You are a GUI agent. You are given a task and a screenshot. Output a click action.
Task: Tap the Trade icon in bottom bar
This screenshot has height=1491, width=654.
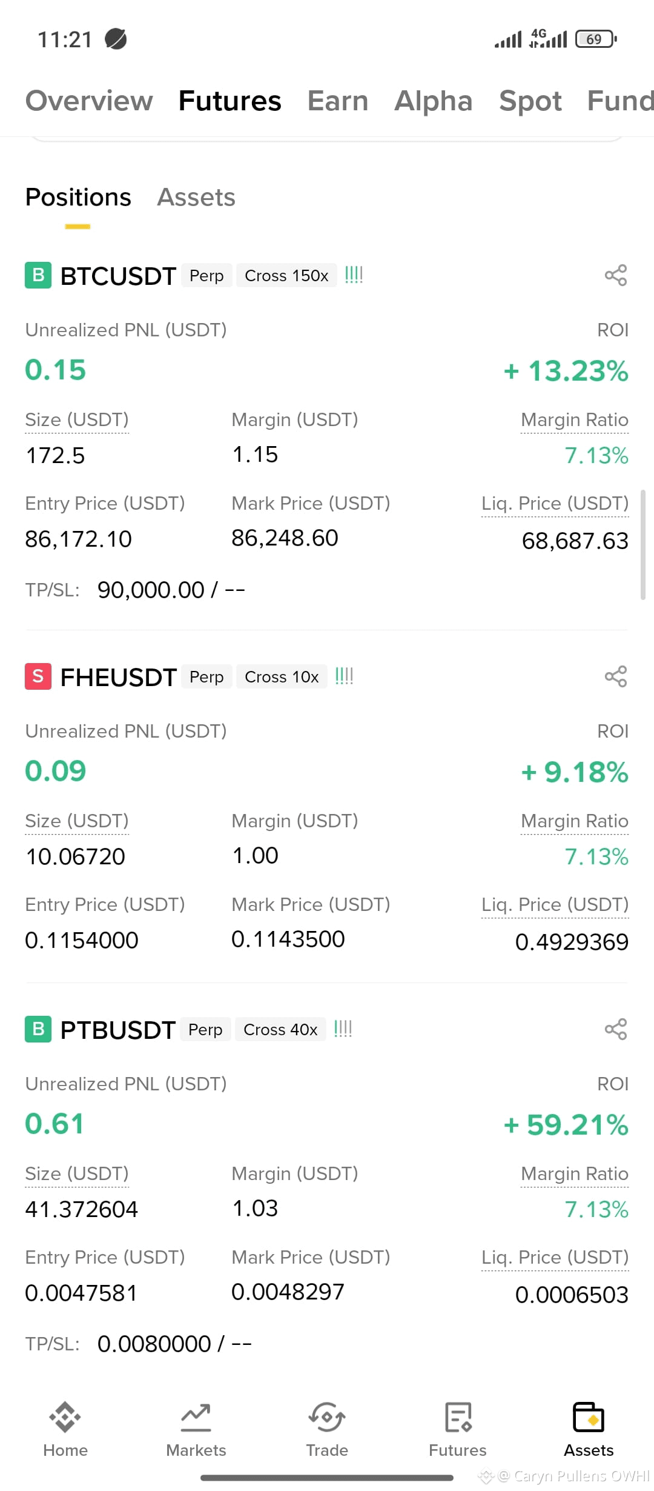pos(327,1417)
